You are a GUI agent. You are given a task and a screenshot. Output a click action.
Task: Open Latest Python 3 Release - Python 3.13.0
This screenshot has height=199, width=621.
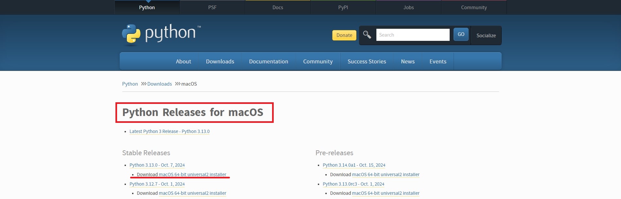pos(169,131)
